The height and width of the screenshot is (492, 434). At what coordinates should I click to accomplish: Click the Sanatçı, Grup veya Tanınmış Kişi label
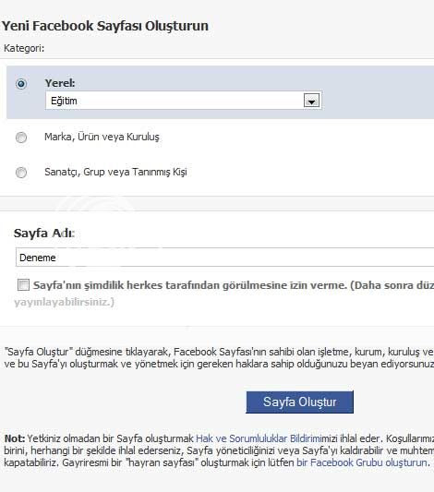(115, 172)
